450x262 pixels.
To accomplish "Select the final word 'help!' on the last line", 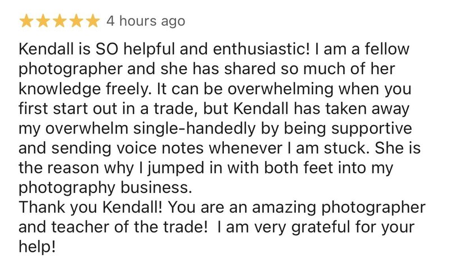I will coord(37,247).
